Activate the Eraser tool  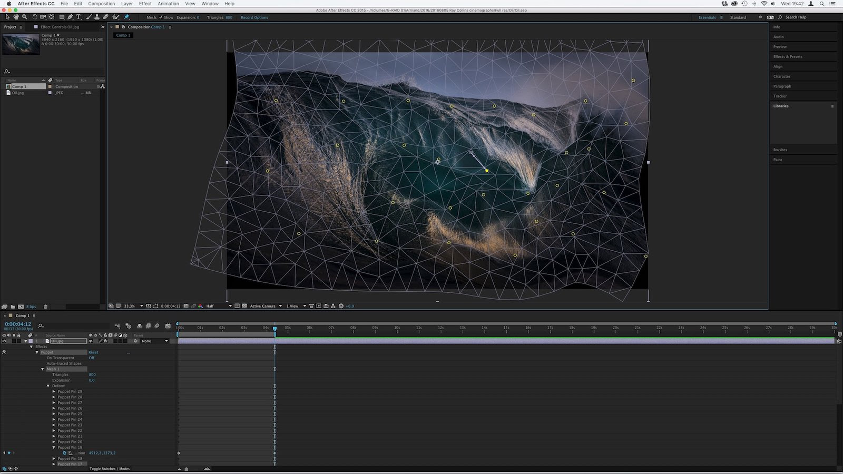(x=105, y=17)
